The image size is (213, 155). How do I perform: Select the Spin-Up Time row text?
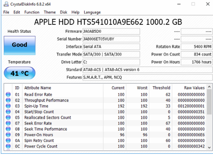tap(36, 106)
